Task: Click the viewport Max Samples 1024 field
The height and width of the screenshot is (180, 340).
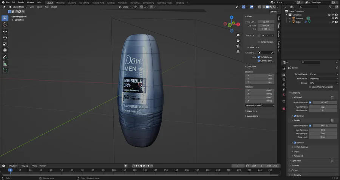Action: [x=323, y=107]
